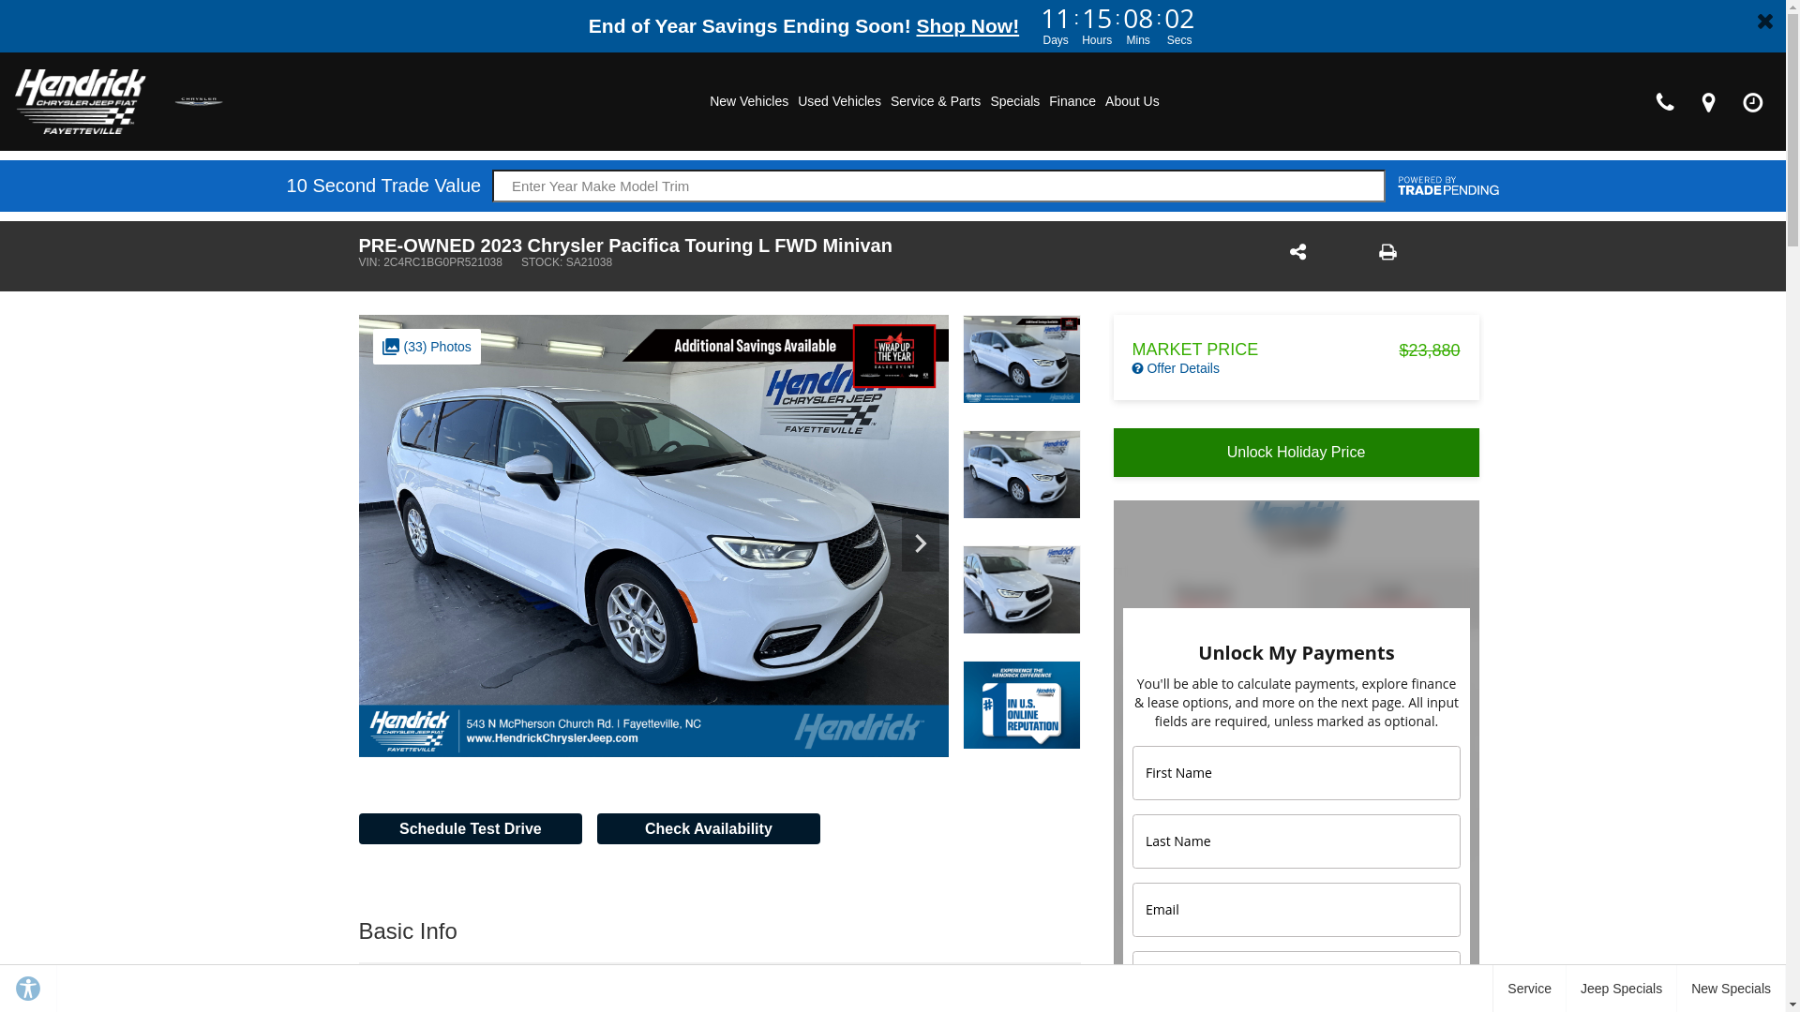1800x1012 pixels.
Task: Click the VIN 2C4RC1BG0PR521038 text
Action: [430, 262]
